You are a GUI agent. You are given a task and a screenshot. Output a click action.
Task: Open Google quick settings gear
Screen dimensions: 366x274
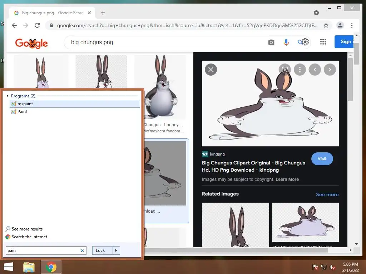pos(305,42)
